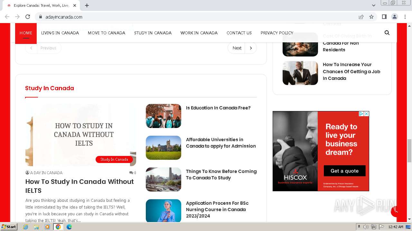The image size is (412, 231).
Task: Click the giving birth article thumbnail
Action: tap(300, 44)
